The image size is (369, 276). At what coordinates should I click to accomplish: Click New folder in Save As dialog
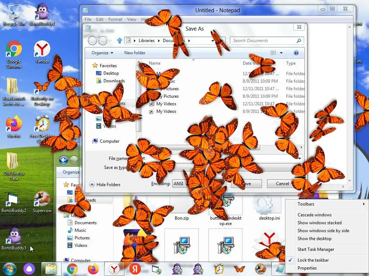coord(135,53)
